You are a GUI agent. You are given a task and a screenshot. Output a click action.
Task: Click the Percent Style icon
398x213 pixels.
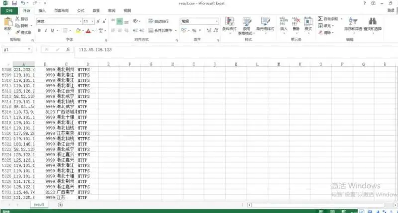(x=194, y=31)
